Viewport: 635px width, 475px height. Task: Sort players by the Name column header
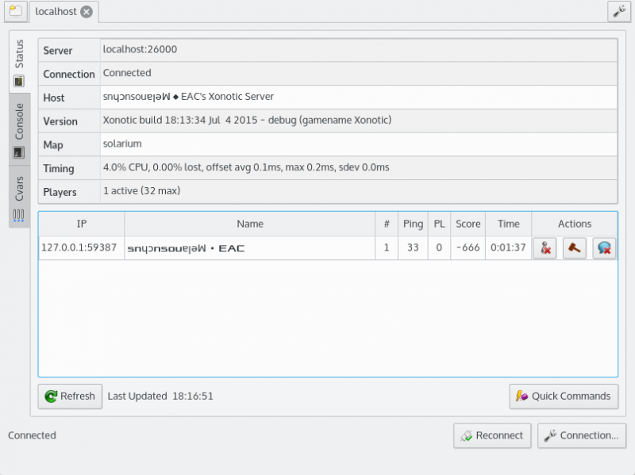click(250, 224)
